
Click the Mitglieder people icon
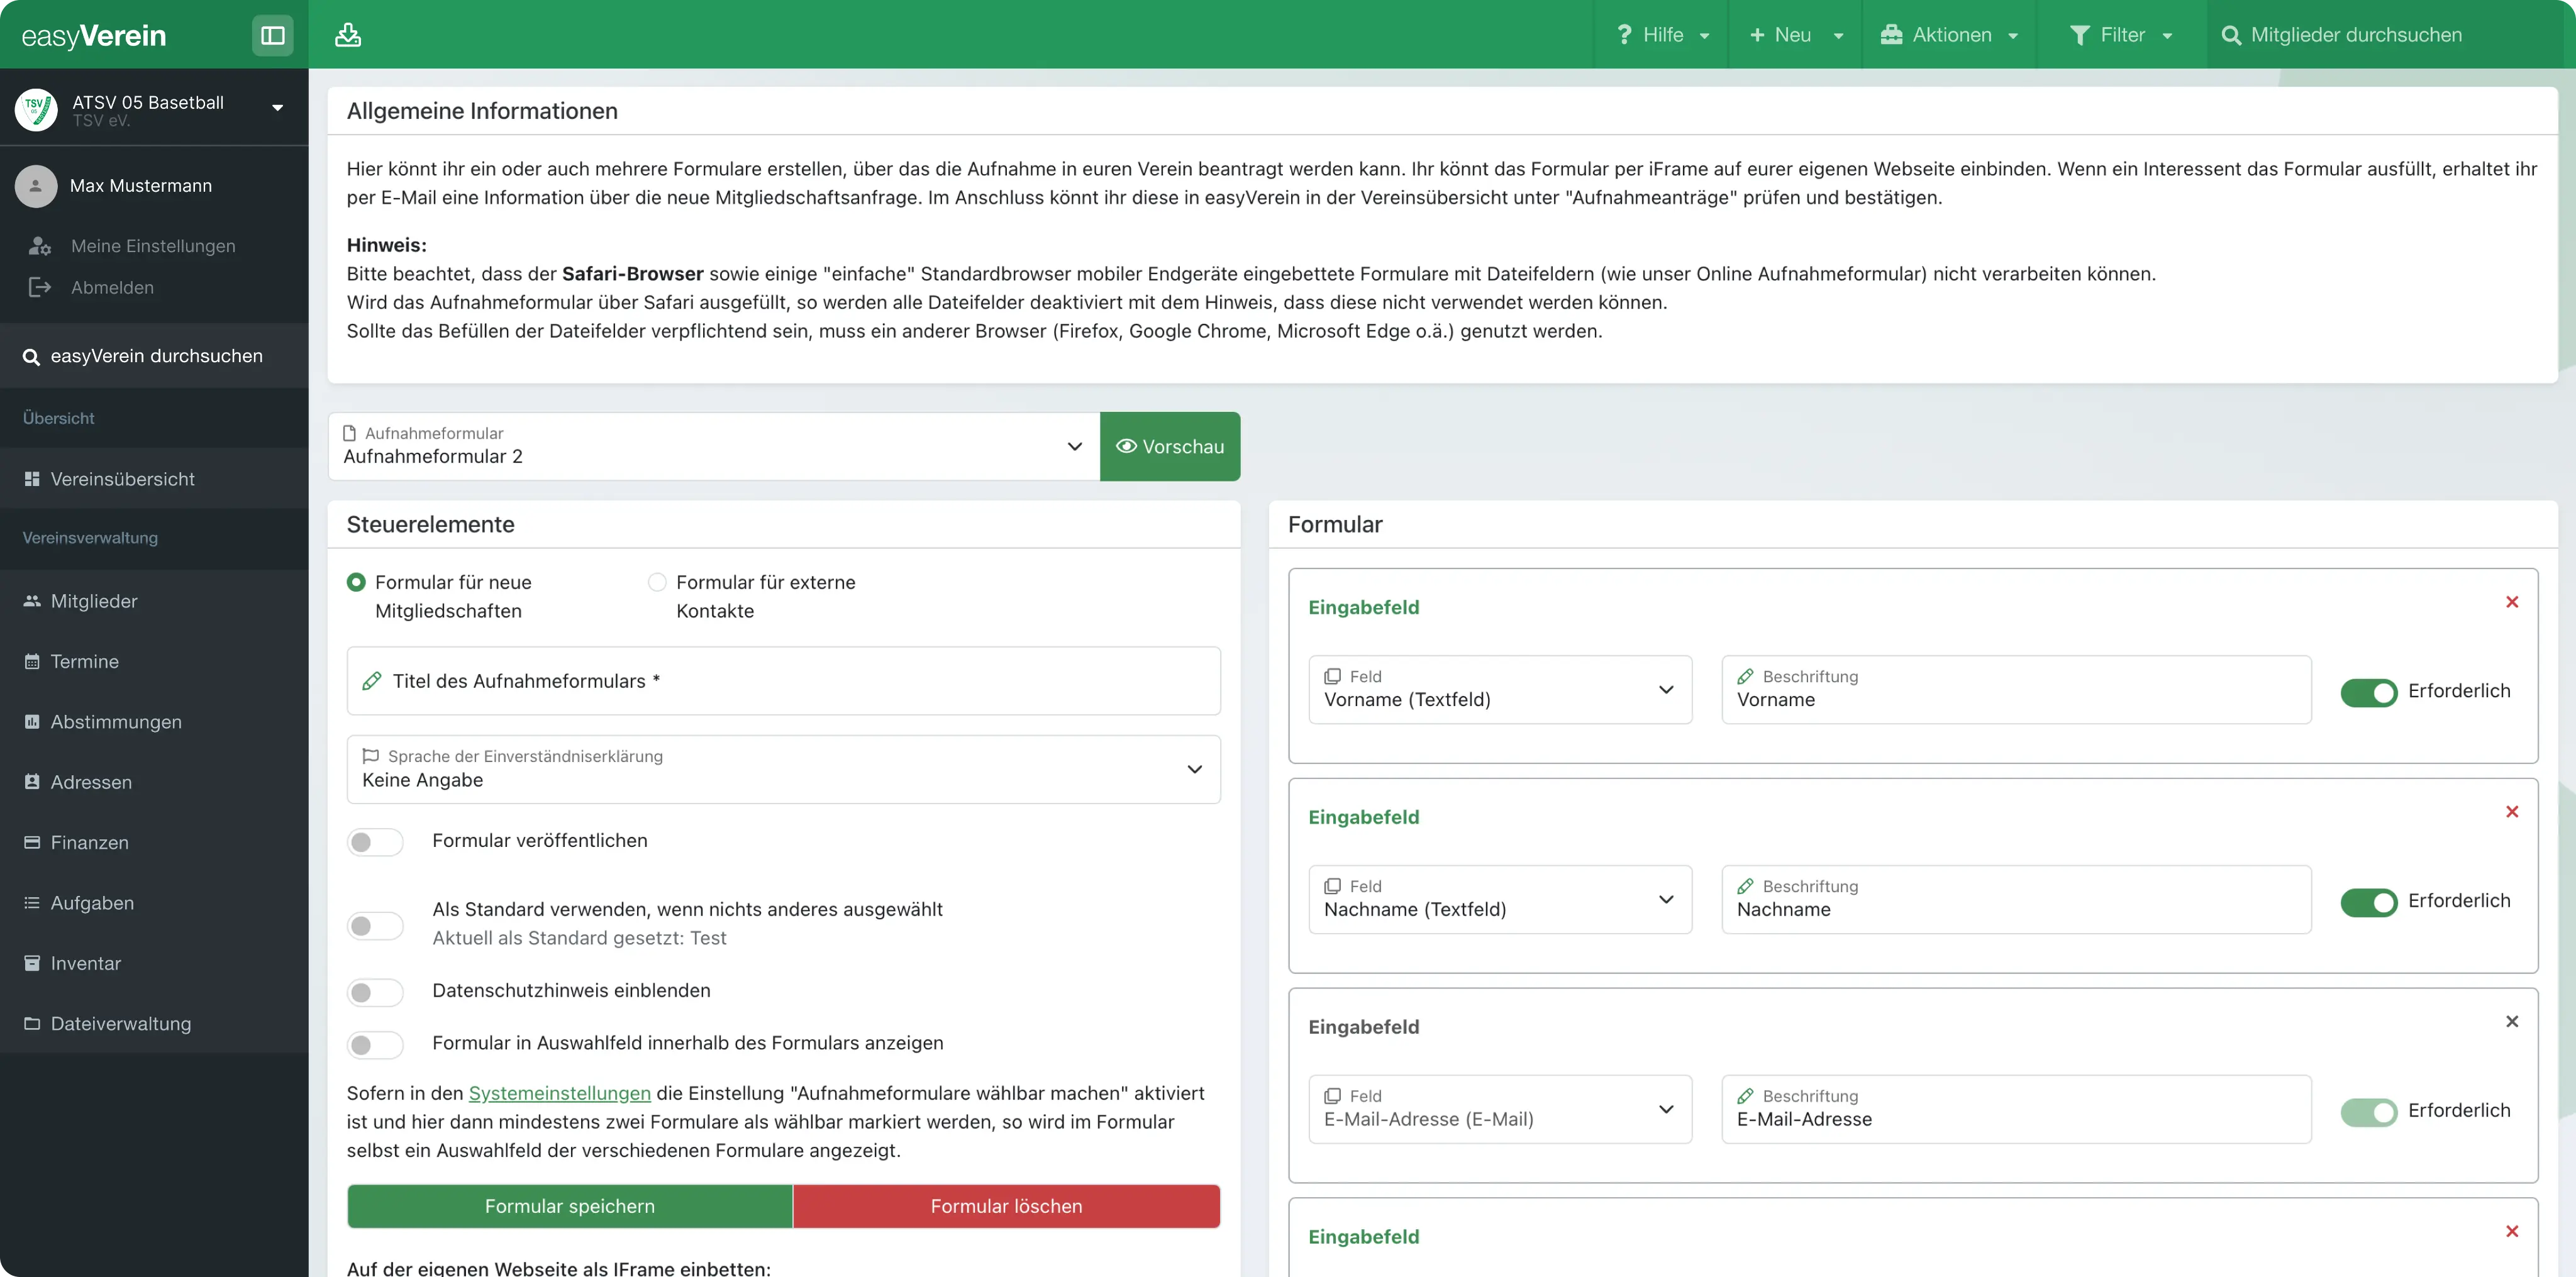point(32,601)
